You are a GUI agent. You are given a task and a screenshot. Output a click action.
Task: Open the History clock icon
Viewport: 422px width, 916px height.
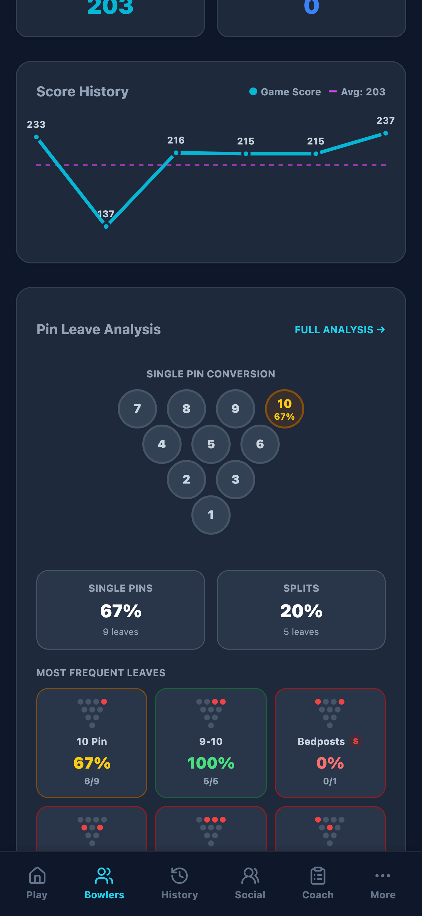click(180, 876)
